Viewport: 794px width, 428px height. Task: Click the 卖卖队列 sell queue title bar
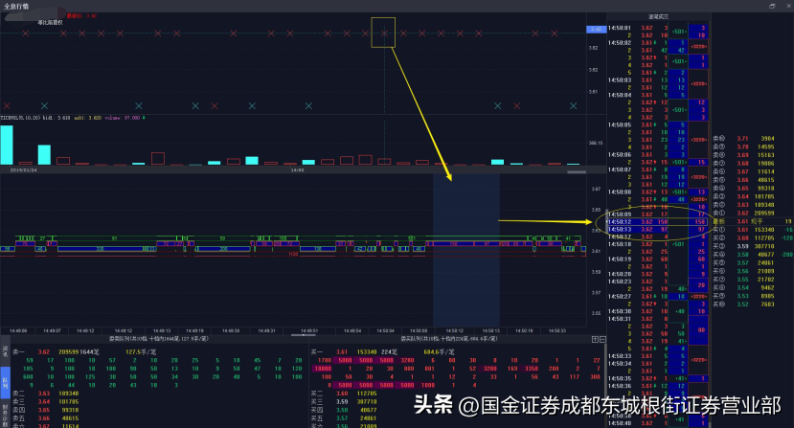(158, 339)
